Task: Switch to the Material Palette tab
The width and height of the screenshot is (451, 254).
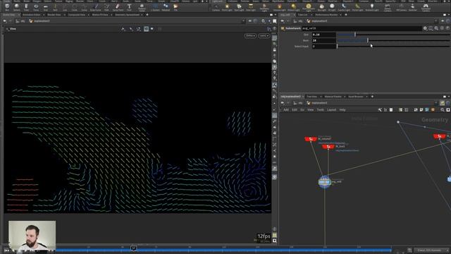Action: 333,97
